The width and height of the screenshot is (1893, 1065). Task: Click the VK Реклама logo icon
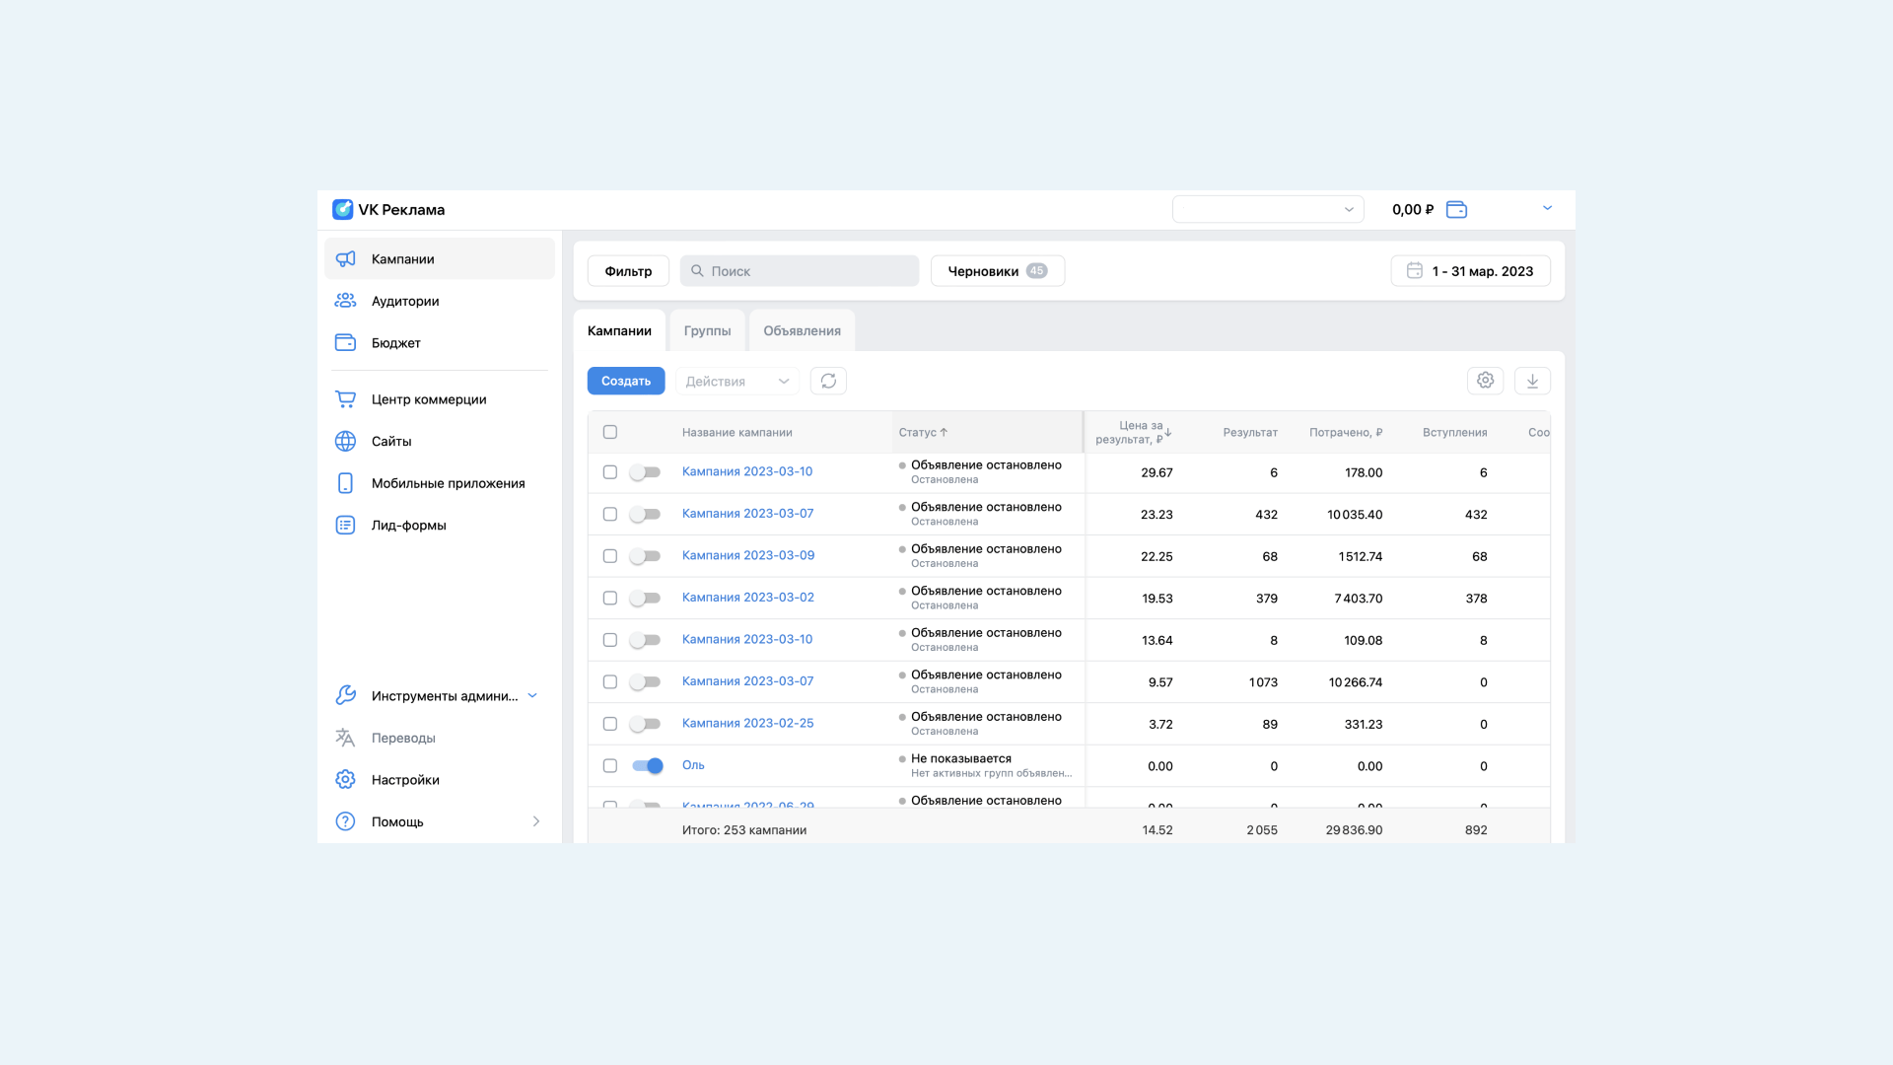pos(342,209)
